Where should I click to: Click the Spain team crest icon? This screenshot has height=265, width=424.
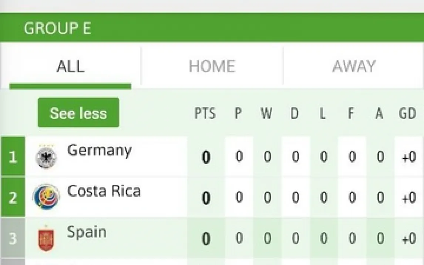(46, 239)
